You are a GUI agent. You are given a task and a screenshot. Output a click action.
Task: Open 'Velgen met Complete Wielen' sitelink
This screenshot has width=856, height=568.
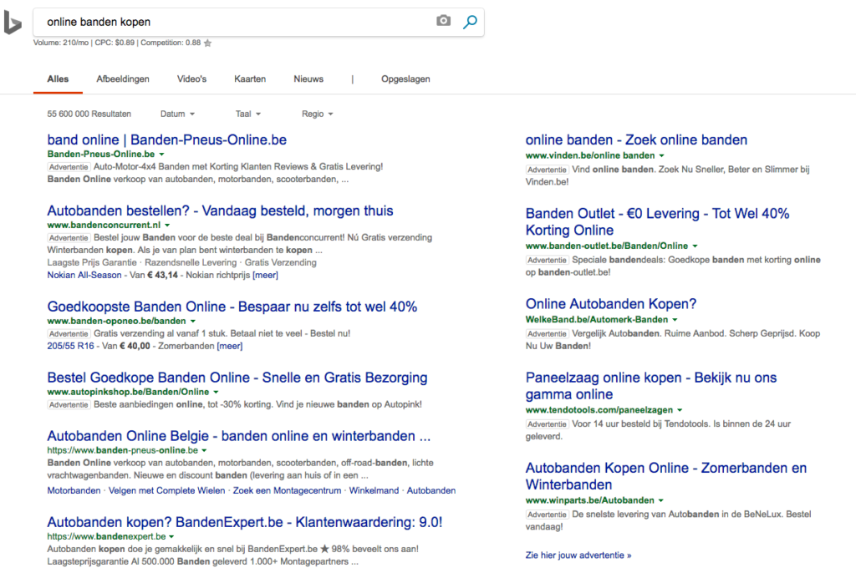click(x=166, y=490)
